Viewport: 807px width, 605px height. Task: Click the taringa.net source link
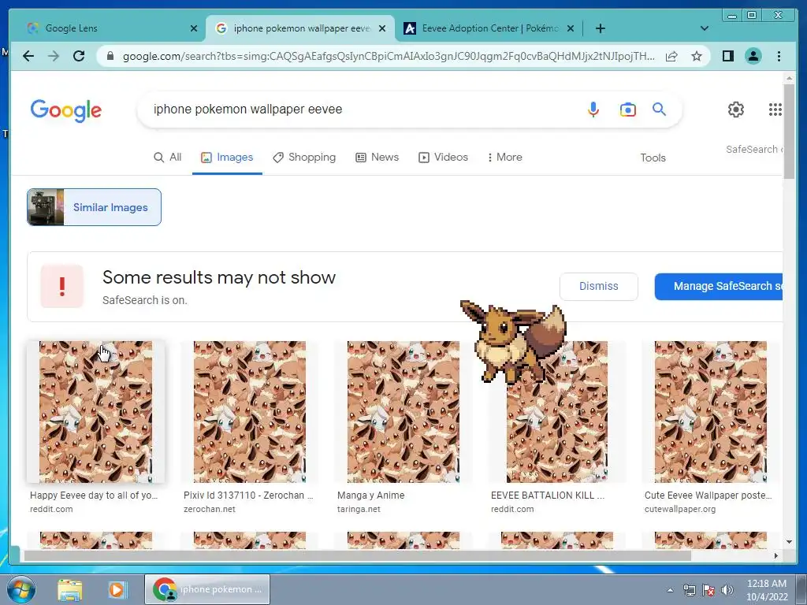pos(359,509)
